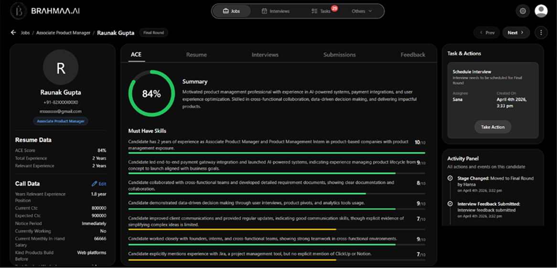Viewport: 557px width, 268px height.
Task: Open the user profile avatar
Action: click(541, 11)
